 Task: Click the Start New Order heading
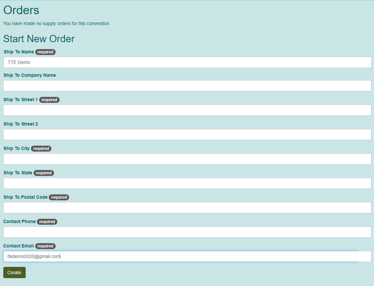click(39, 39)
